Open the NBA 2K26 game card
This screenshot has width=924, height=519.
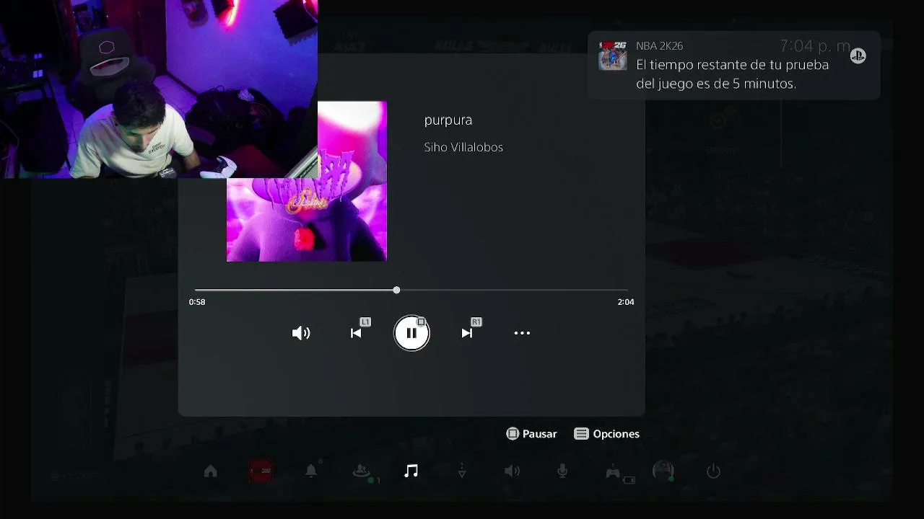tap(261, 471)
